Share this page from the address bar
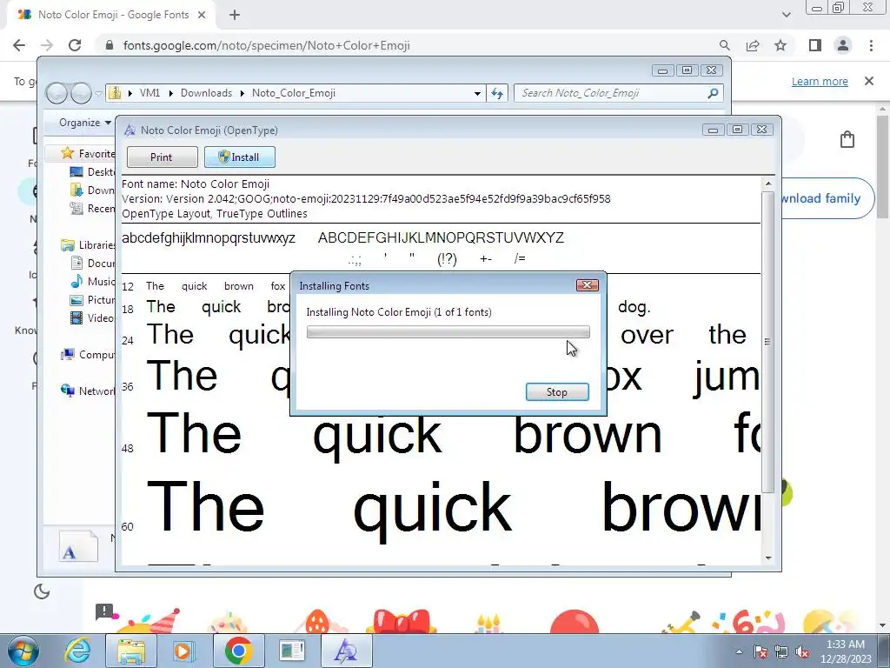This screenshot has width=890, height=668. coord(753,45)
